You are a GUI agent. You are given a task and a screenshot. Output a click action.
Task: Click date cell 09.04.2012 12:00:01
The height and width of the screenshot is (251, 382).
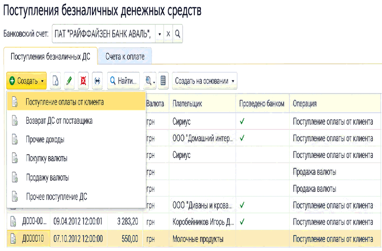[78, 222]
